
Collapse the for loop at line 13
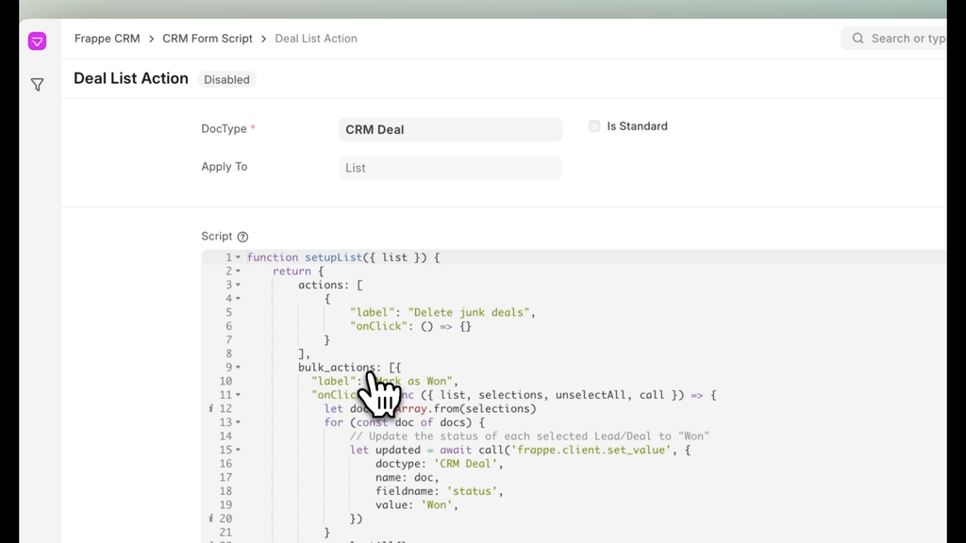coord(238,422)
